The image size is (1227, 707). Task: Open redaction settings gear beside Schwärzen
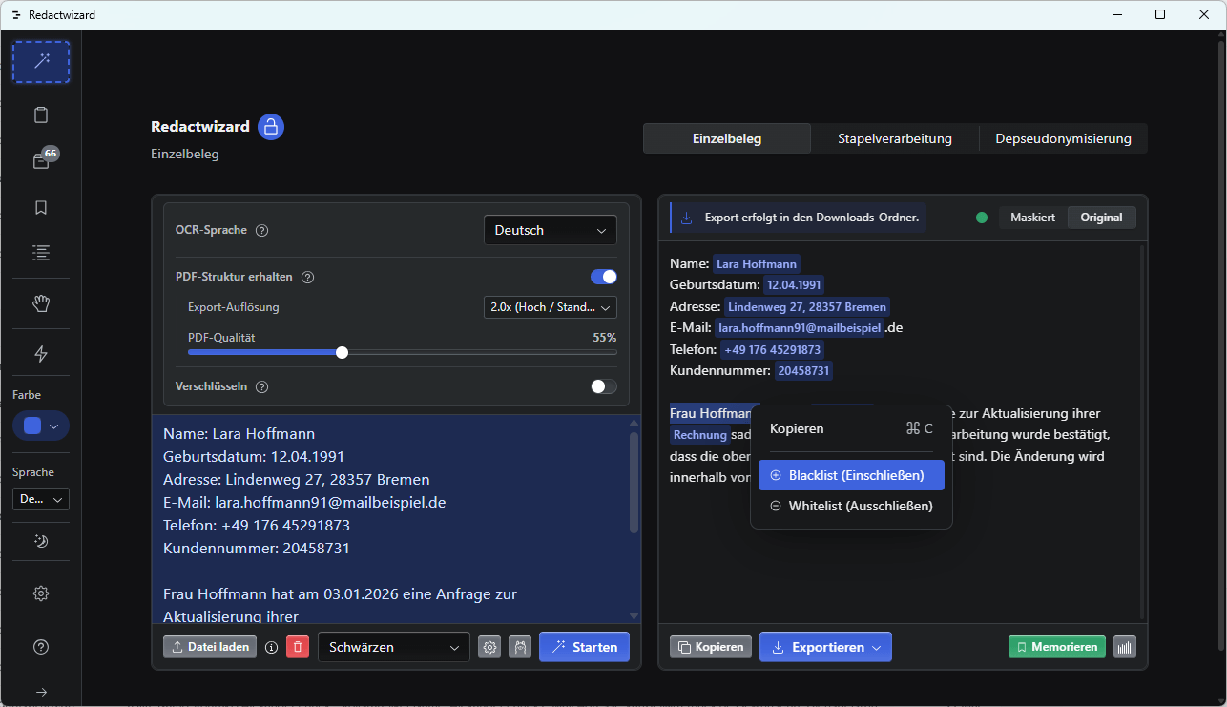(490, 647)
